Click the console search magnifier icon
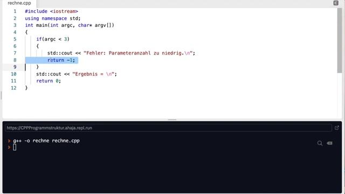The image size is (345, 194). [x=320, y=143]
